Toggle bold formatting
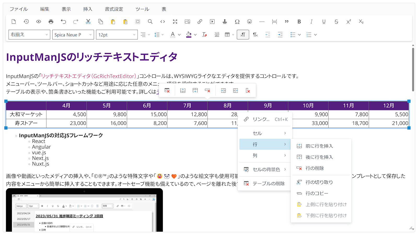Image resolution: width=418 pixels, height=235 pixels. [x=299, y=22]
